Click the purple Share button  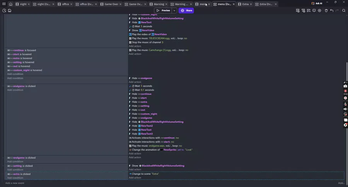pos(186,10)
